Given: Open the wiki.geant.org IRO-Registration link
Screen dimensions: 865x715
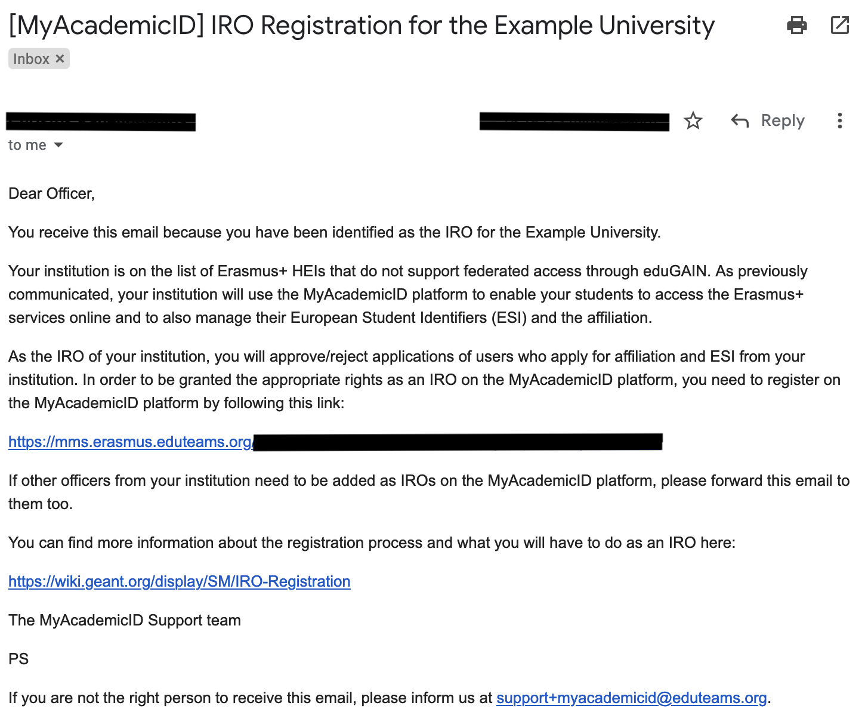Looking at the screenshot, I should (179, 581).
